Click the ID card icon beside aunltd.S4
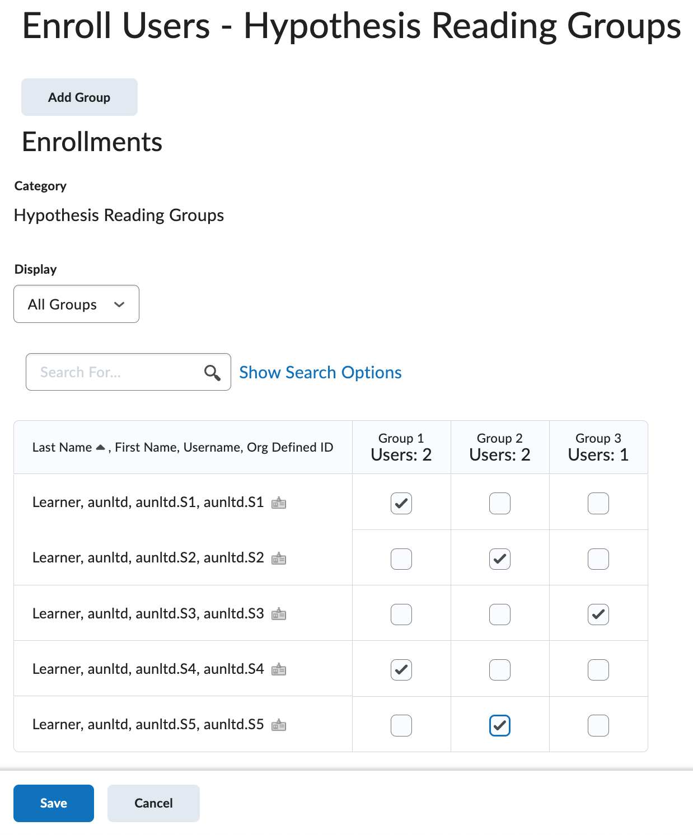This screenshot has height=835, width=693. click(x=279, y=669)
